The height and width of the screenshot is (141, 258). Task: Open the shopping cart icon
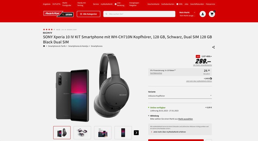[212, 14]
